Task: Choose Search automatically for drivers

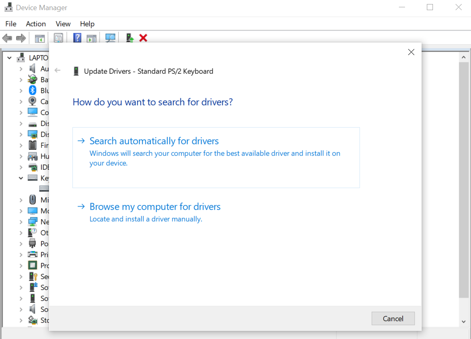Action: coord(216,158)
